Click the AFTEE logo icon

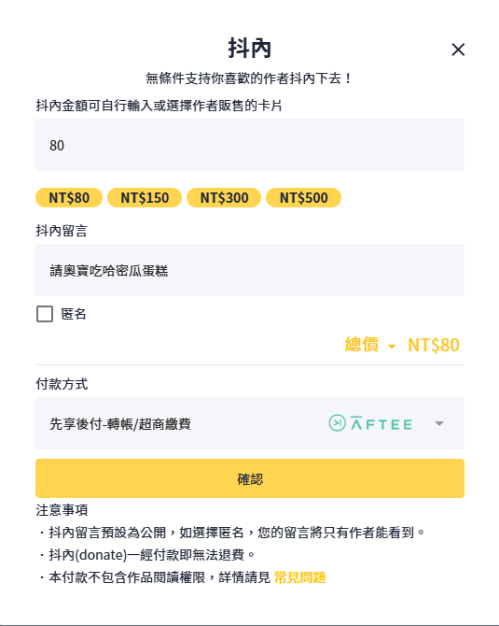pos(370,423)
